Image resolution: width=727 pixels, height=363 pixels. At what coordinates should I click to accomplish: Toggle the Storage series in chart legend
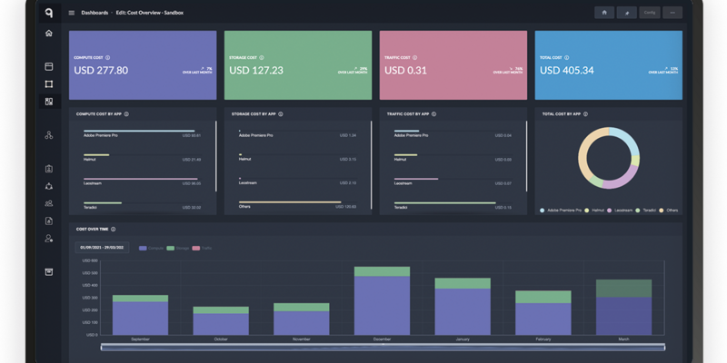click(178, 248)
